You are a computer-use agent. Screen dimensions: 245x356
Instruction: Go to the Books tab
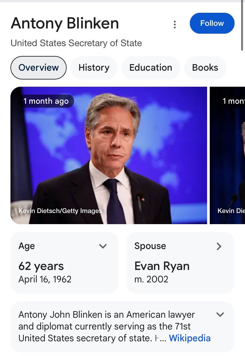click(205, 68)
